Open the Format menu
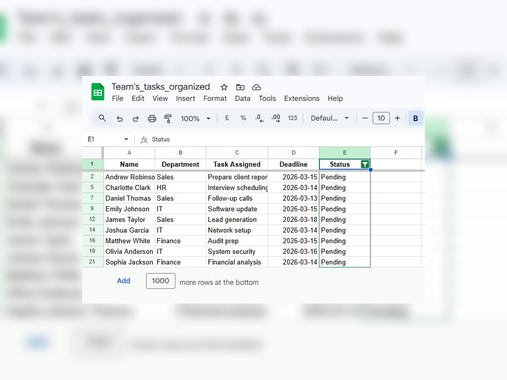 point(215,99)
